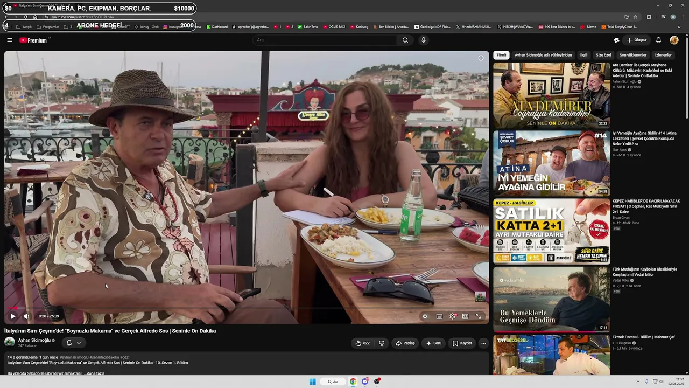Screen dimensions: 689x388
Task: Open the account avatar menu
Action: (674, 40)
